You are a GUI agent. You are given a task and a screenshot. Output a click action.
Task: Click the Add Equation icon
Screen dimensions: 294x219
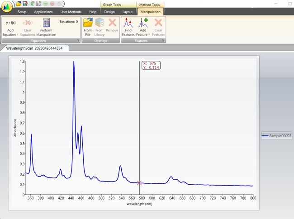[11, 23]
